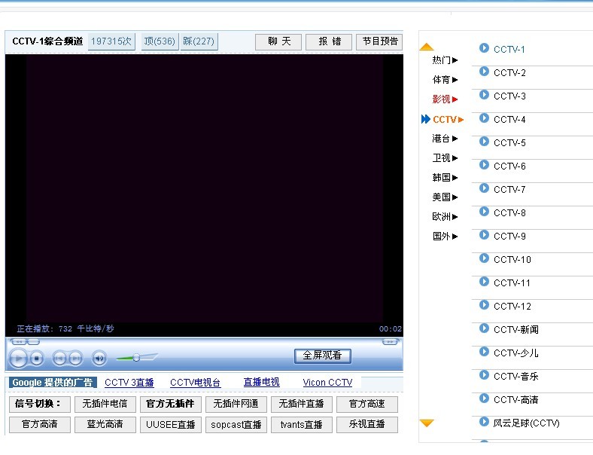Switch signal to 蓝光高清
Viewport: 593px width, 455px height.
[x=105, y=424]
